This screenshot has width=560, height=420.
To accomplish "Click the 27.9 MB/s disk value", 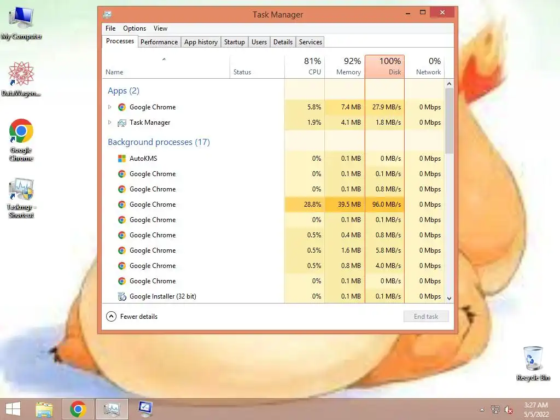I will (x=387, y=107).
